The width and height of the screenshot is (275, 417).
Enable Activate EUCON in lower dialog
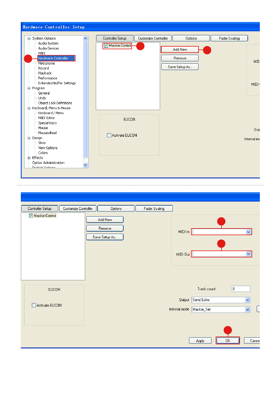tap(34, 305)
